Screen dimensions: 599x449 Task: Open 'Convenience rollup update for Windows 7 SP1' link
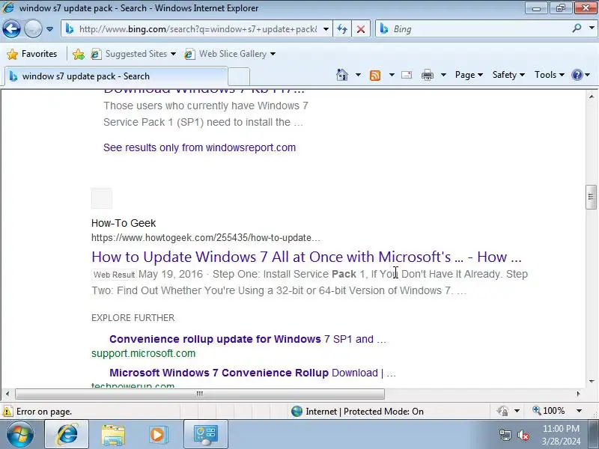248,339
